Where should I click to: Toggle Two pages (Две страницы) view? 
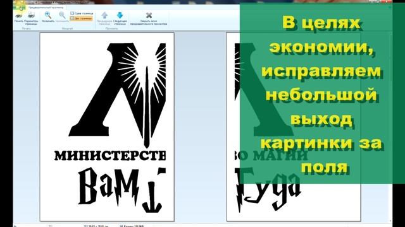tap(81, 18)
